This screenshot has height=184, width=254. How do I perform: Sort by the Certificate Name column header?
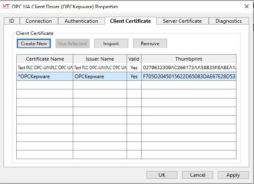[x=45, y=59]
